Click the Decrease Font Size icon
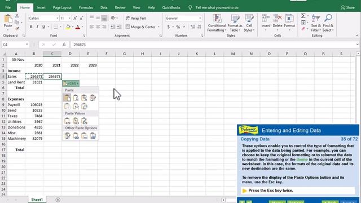The image size is (361, 203). 81,18
